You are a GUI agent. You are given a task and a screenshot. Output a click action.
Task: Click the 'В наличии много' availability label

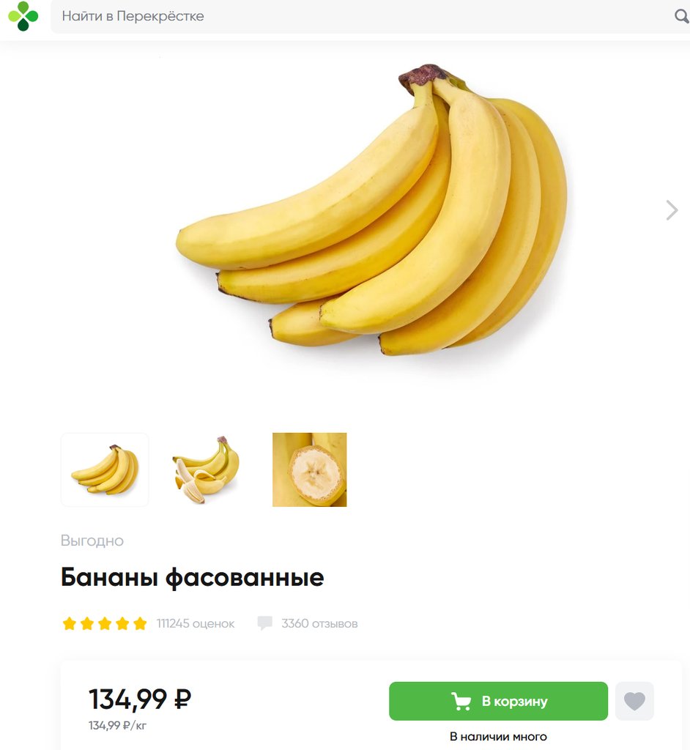coord(498,737)
